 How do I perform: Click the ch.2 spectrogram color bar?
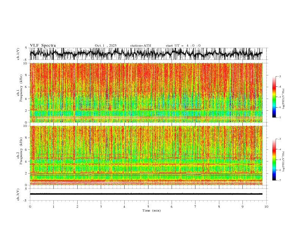click(274, 160)
